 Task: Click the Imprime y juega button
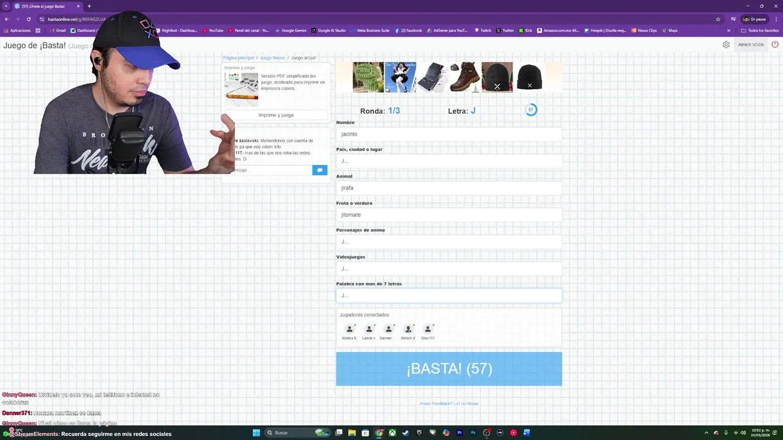[x=276, y=115]
